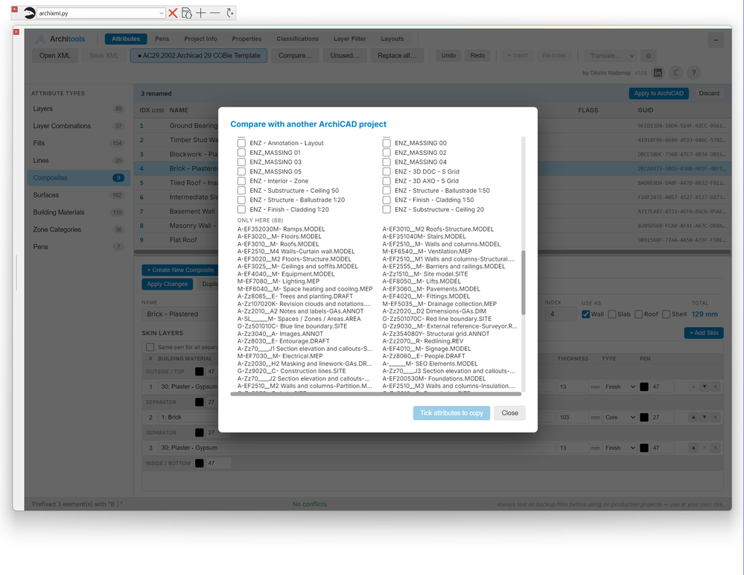
Task: Move the Brick skin row up
Action: [693, 418]
